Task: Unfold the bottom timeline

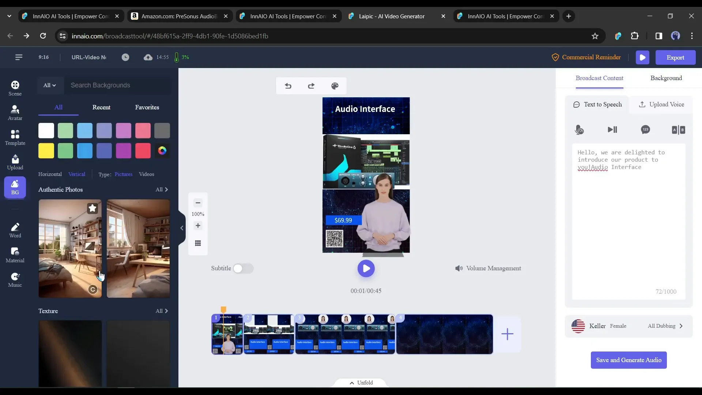Action: 361,383
